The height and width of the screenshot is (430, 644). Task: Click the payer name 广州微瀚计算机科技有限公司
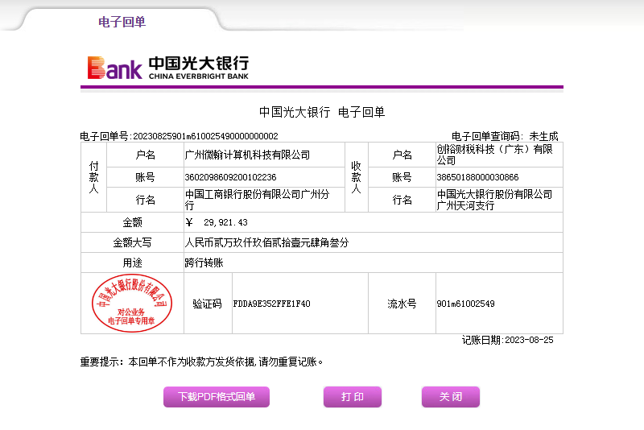[x=247, y=155]
